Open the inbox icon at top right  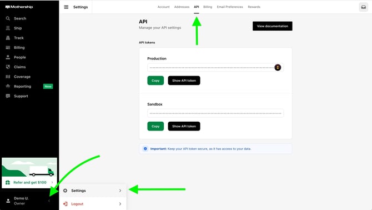point(363,7)
